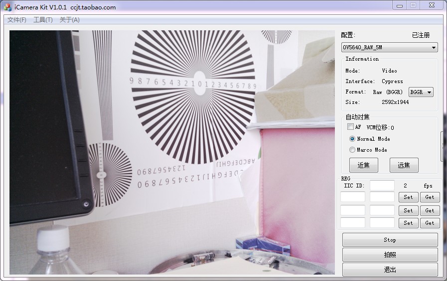The width and height of the screenshot is (447, 281).
Task: Click the Get button in first REG row
Action: (430, 197)
